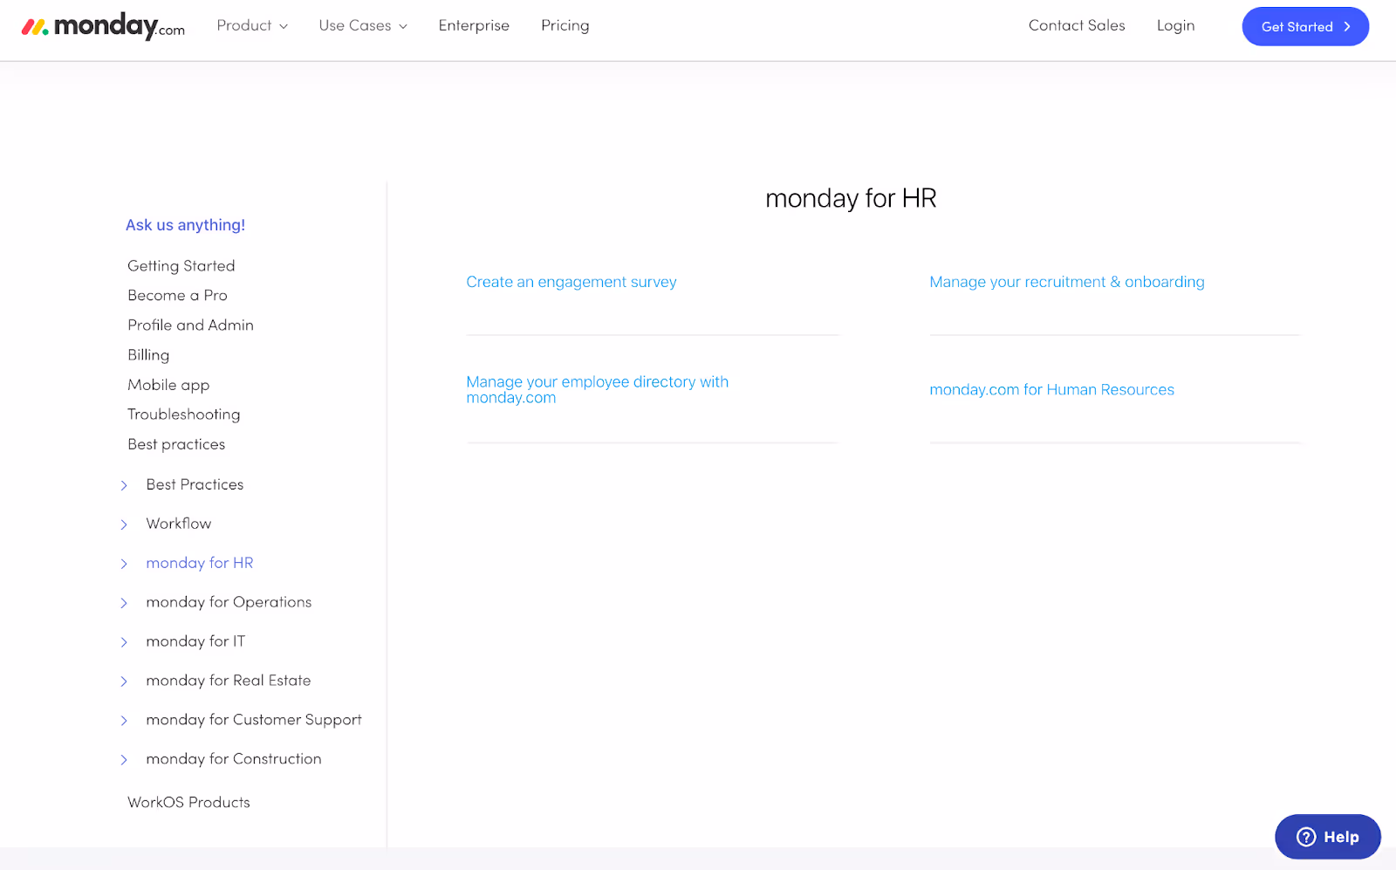Expand the Workflow chevron in sidebar
1396x870 pixels.
(x=124, y=524)
